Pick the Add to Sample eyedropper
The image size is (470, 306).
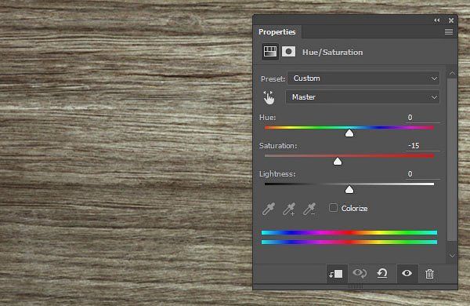pyautogui.click(x=289, y=209)
